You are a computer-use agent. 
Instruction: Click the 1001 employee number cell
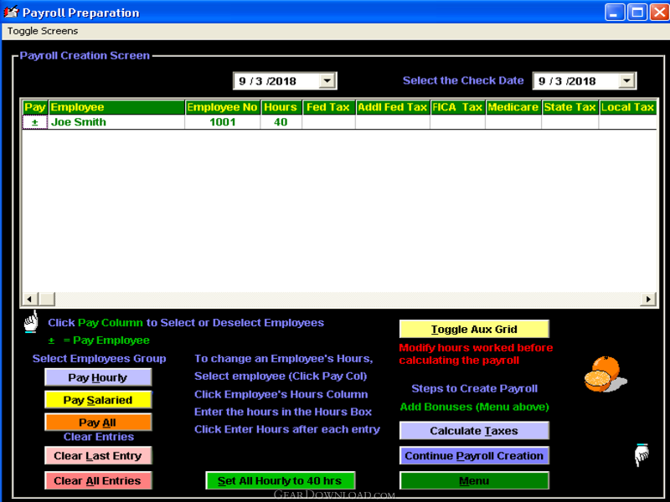click(223, 122)
